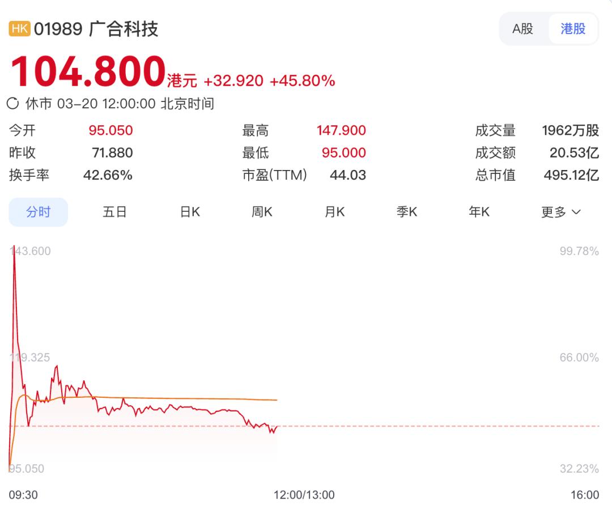Switch to 港股 market toggle
Screen dimensions: 612x510
tap(573, 29)
